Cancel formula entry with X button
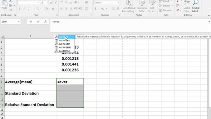 pos(31,21)
